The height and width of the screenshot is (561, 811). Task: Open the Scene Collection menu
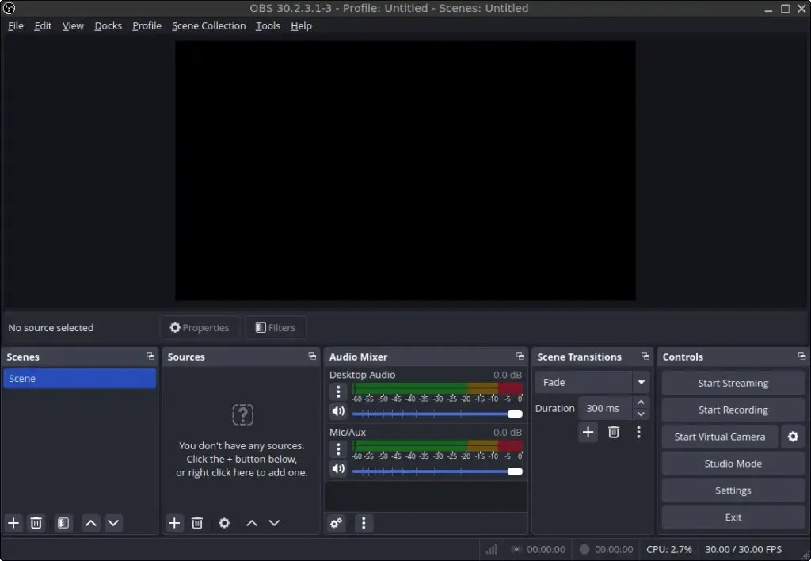click(208, 25)
